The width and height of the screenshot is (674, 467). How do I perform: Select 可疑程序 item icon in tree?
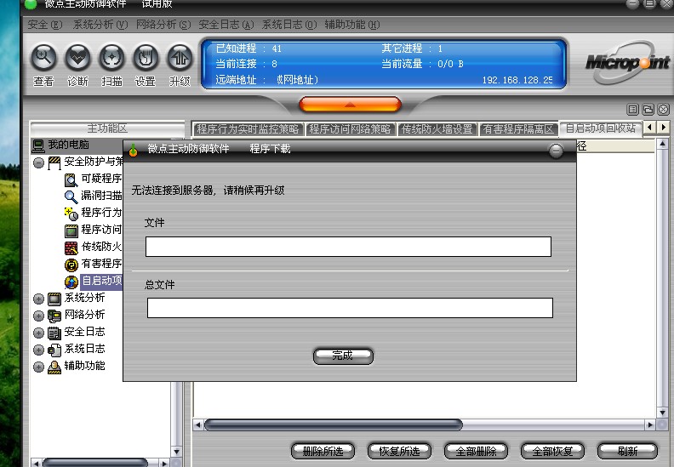(71, 179)
